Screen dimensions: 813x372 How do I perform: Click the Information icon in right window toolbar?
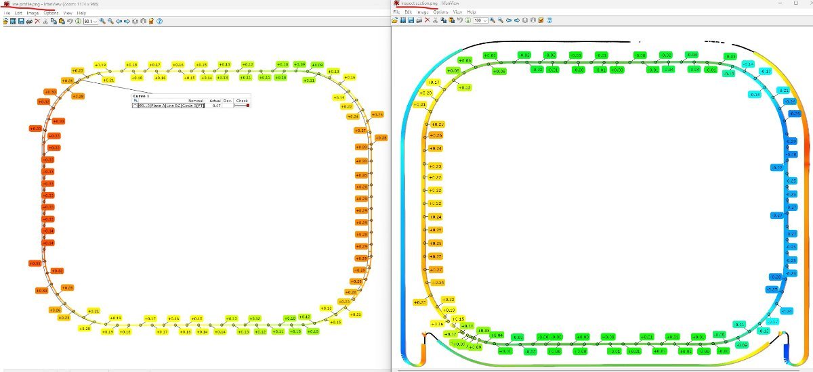[x=467, y=21]
